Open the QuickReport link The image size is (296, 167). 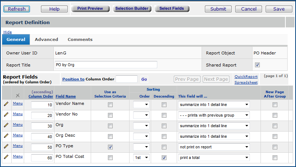(x=246, y=76)
